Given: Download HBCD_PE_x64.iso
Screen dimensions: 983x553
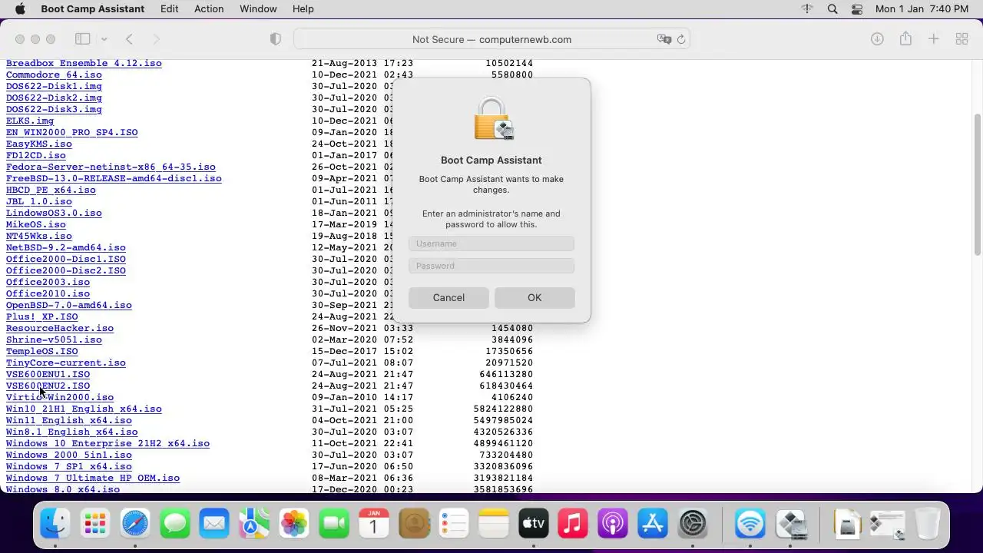Looking at the screenshot, I should pos(51,190).
